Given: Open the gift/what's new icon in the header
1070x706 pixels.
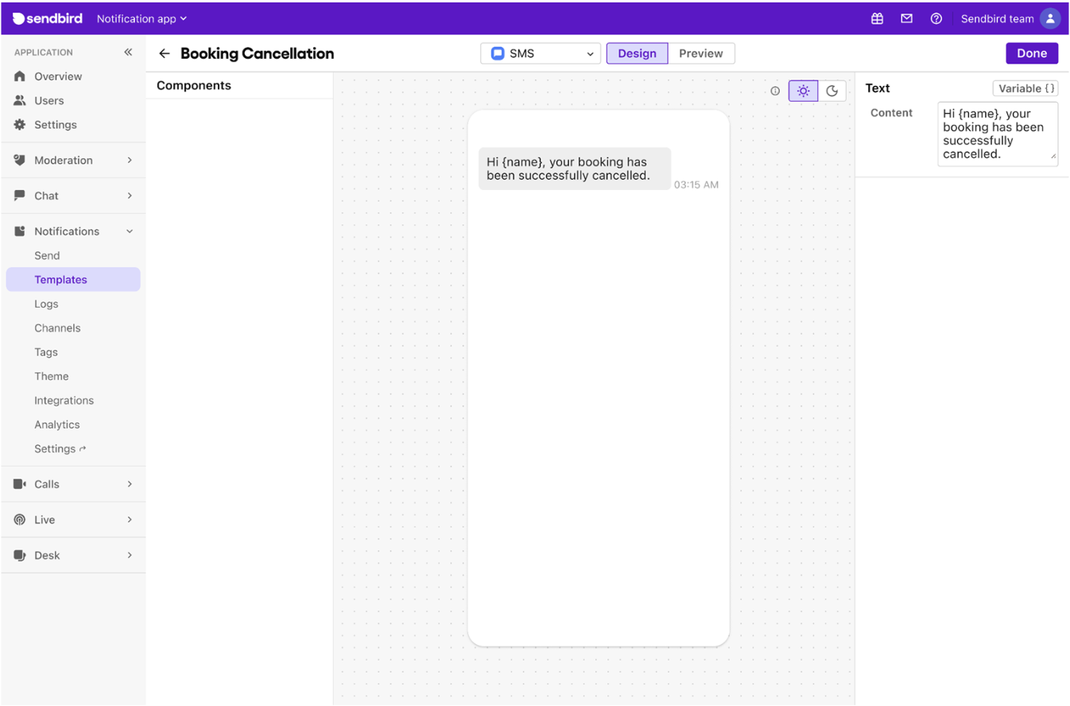Looking at the screenshot, I should 878,18.
